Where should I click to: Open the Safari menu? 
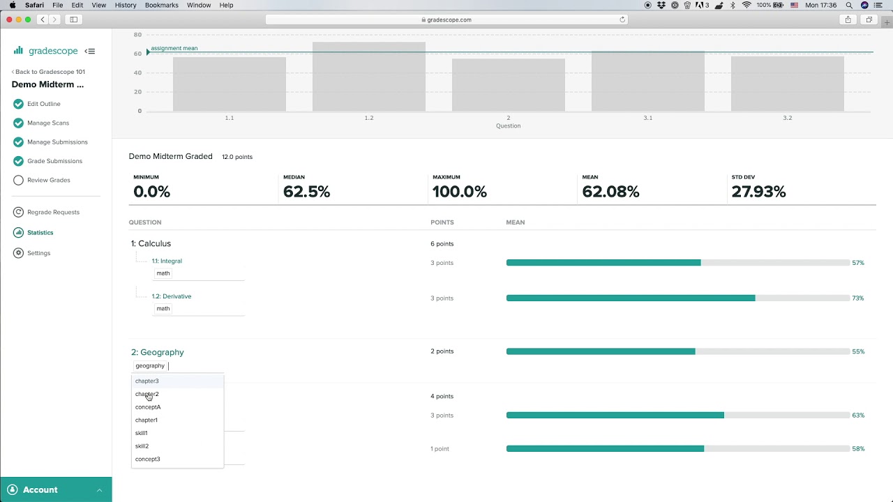coord(34,5)
